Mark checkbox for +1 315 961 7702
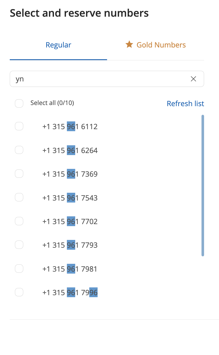 [x=19, y=221]
